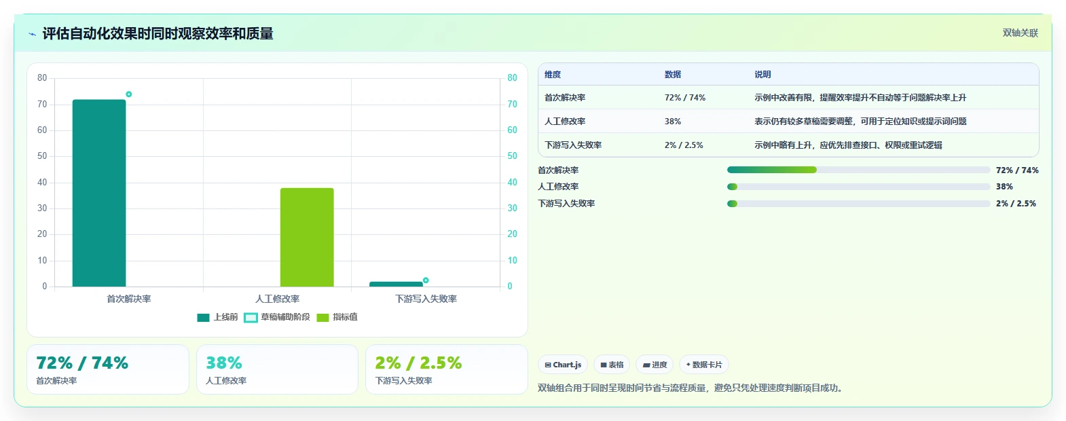Click the teal 首次解决率 bar
Image resolution: width=1066 pixels, height=421 pixels.
(x=99, y=193)
